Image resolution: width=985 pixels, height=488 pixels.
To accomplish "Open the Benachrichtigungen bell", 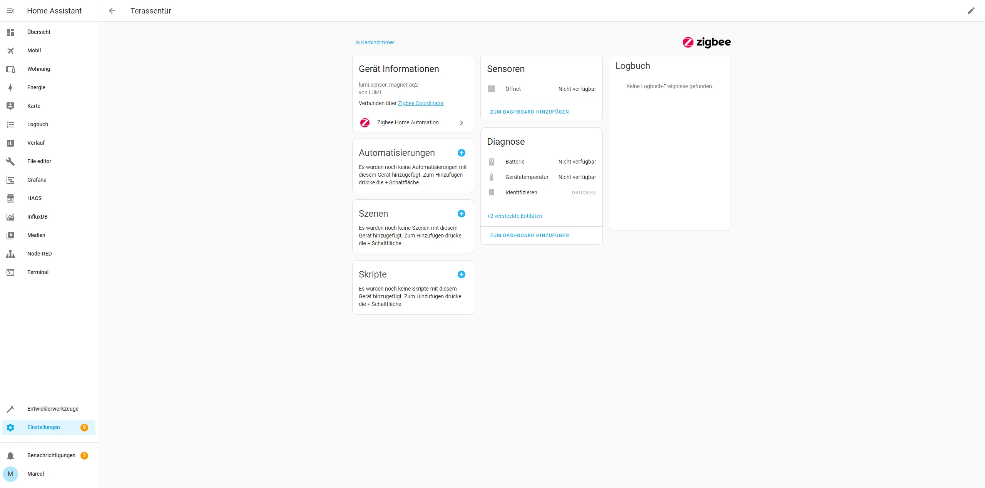I will (x=10, y=456).
